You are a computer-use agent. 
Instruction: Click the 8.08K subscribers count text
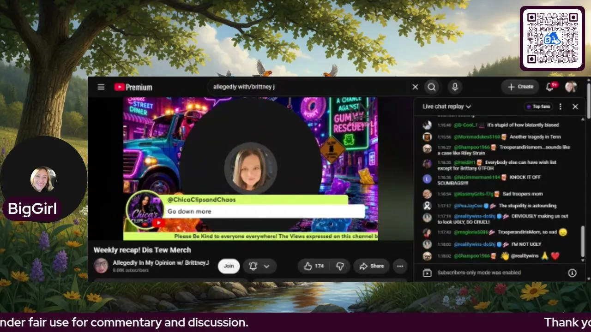click(x=131, y=271)
